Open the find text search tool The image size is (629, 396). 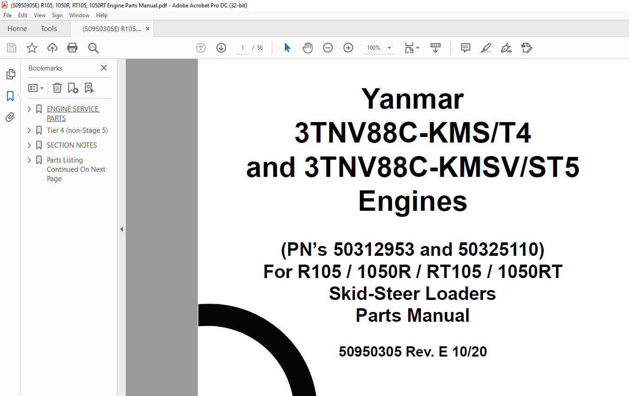(x=93, y=48)
